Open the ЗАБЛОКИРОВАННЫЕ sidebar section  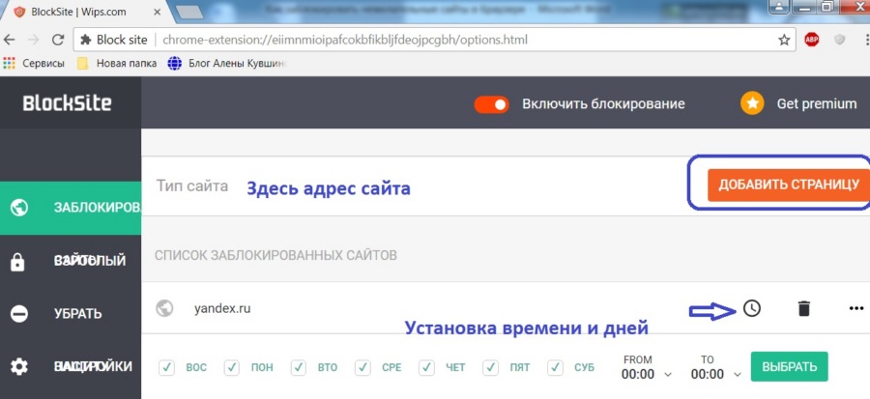[x=71, y=208]
